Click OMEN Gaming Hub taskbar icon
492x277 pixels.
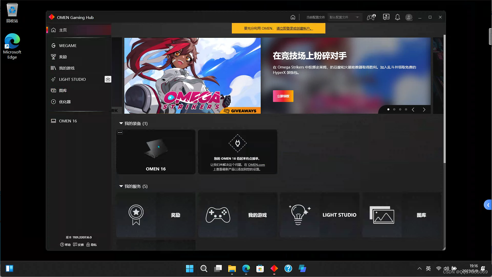274,268
